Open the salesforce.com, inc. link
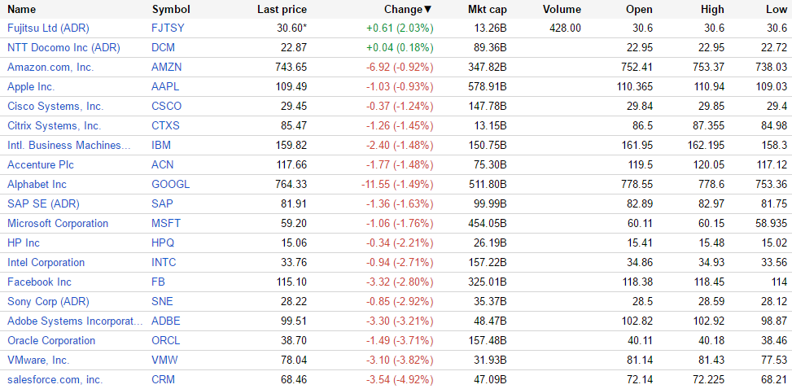Image resolution: width=792 pixels, height=389 pixels. [x=55, y=379]
